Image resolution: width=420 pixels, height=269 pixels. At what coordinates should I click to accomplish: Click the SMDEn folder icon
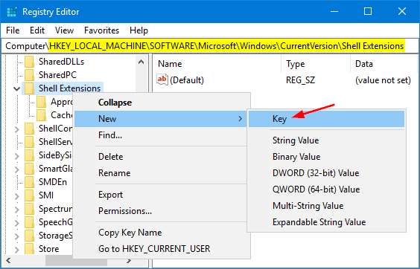[x=30, y=182]
